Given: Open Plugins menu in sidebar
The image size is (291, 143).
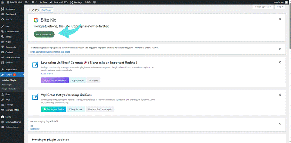Looking at the screenshot, I should (x=12, y=74).
